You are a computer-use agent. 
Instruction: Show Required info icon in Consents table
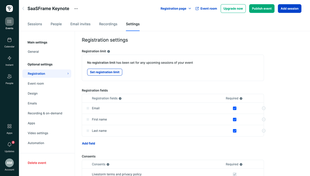(x=241, y=164)
